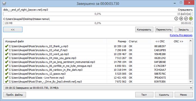Click size value 5 525 085
This screenshot has width=196, height=101.
[121, 74]
